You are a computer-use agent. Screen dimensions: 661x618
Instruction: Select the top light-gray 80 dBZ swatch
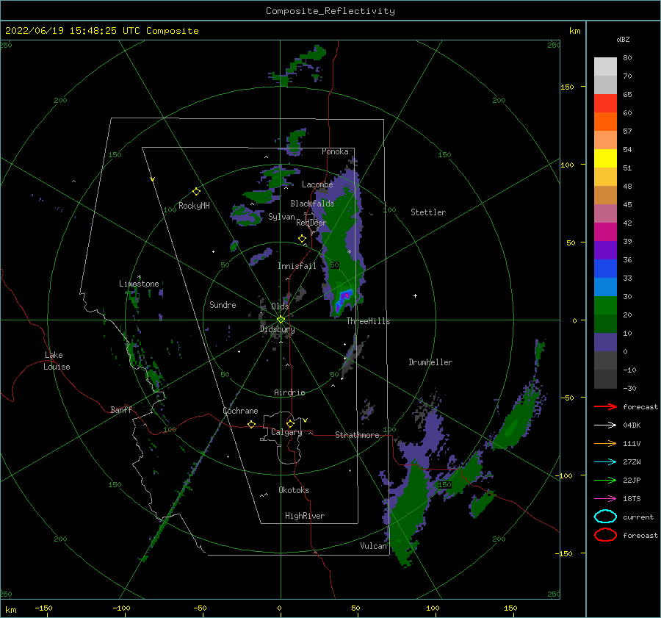tap(605, 67)
